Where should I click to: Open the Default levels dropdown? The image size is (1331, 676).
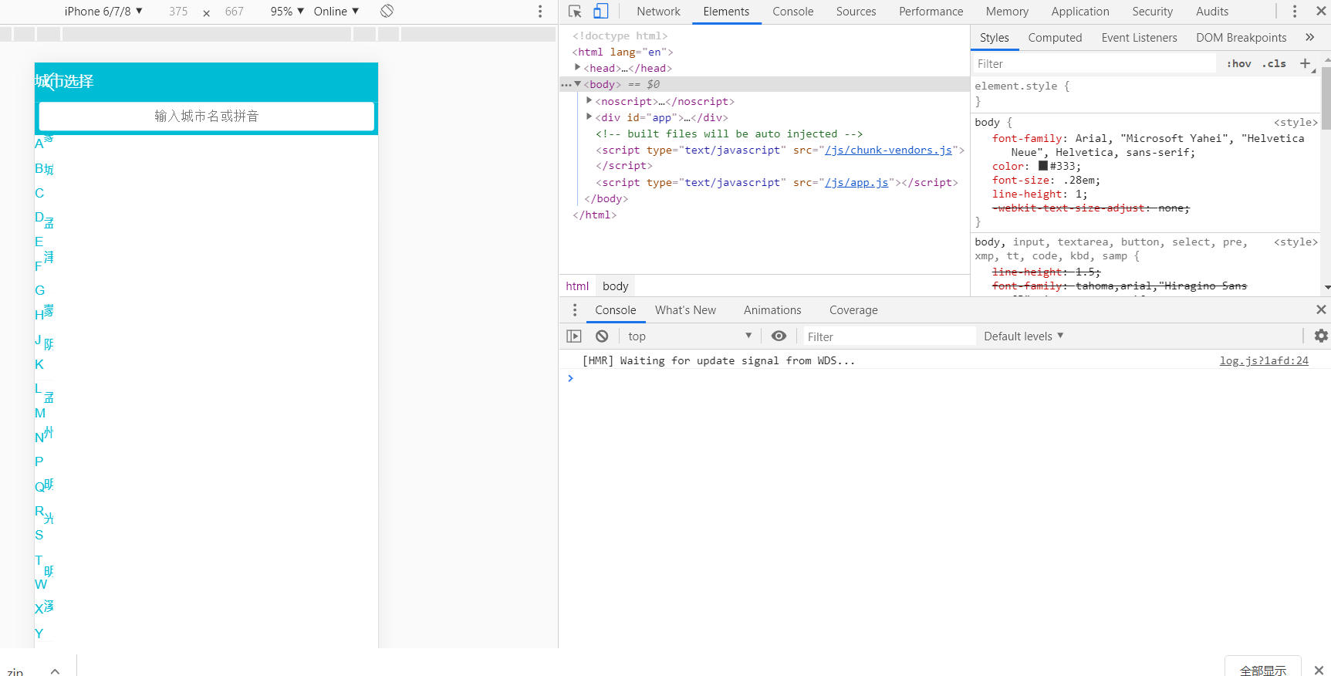(1024, 336)
